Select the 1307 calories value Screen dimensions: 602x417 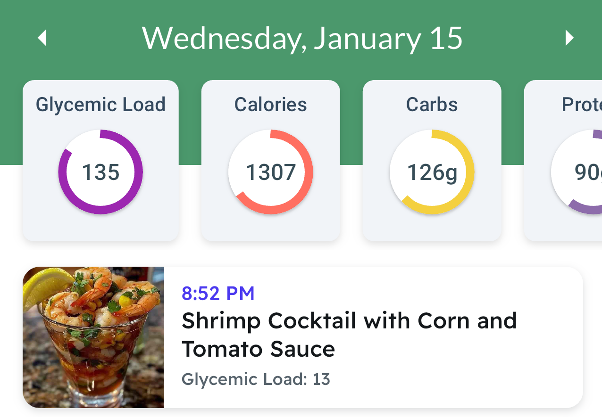271,172
